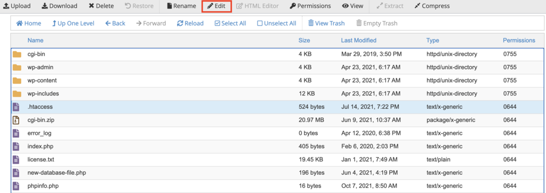Select the index.php file icon
This screenshot has height=193, width=546.
(x=16, y=146)
